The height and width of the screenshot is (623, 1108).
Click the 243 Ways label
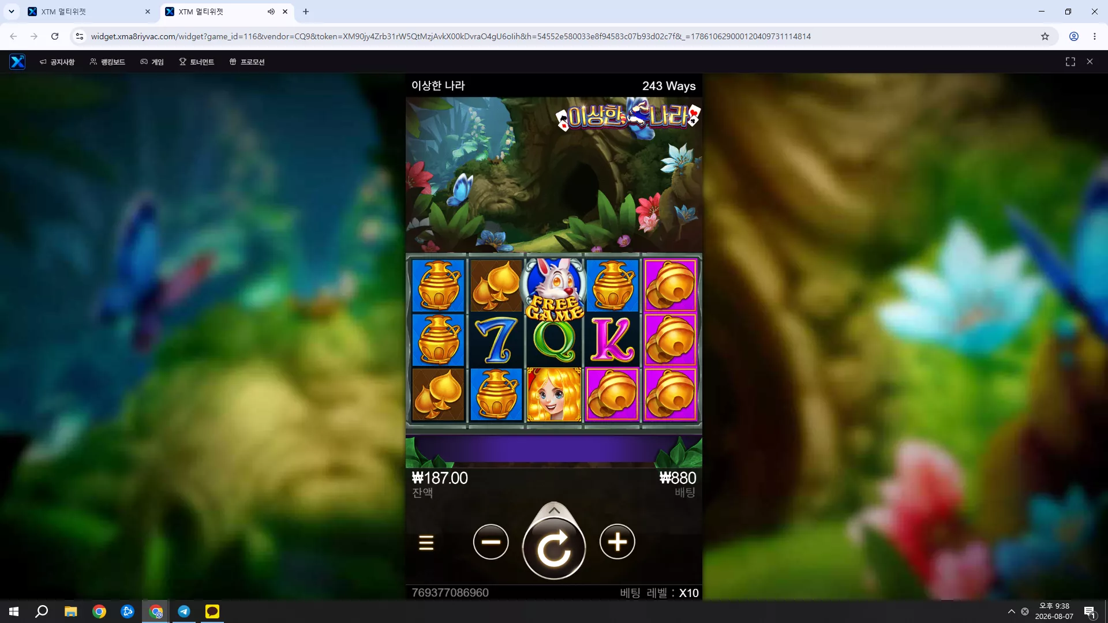669,86
